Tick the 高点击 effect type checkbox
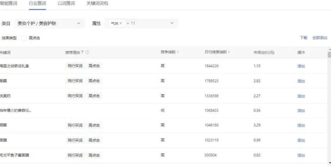The image size is (331, 168). [24, 38]
